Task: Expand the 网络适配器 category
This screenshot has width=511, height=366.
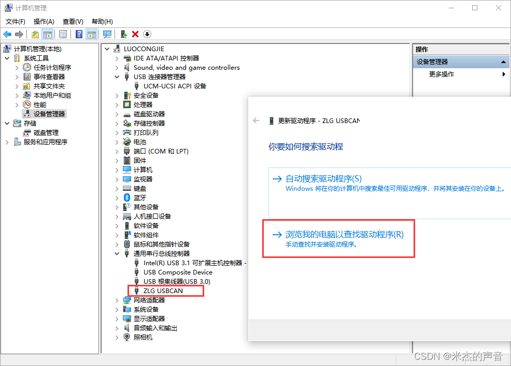Action: (117, 300)
